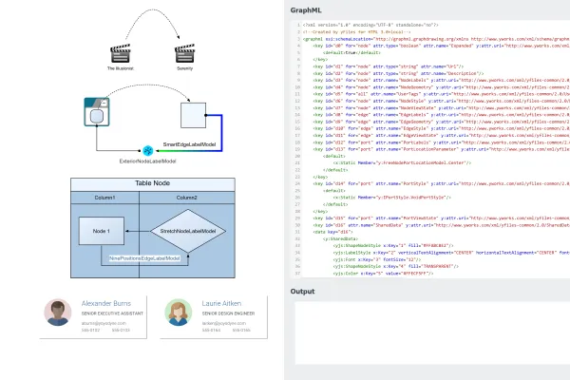Click Laurie Aitken email address
This screenshot has height=380, width=570.
tap(224, 323)
